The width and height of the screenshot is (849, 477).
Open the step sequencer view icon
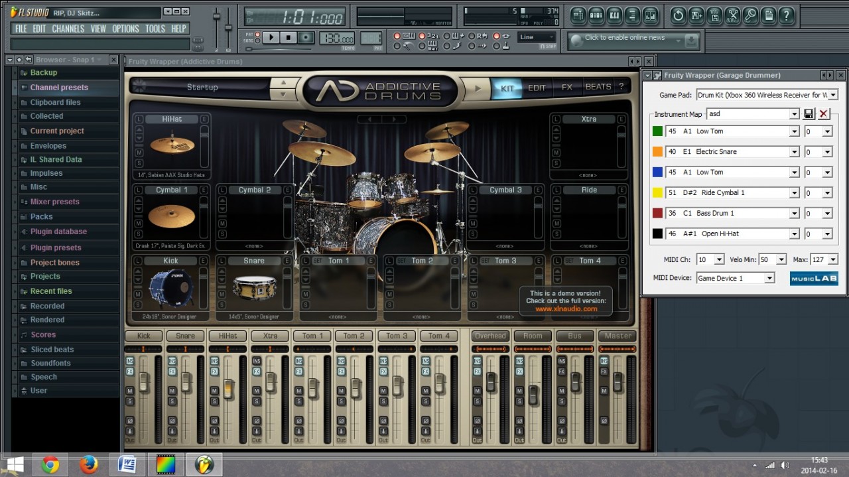point(596,15)
